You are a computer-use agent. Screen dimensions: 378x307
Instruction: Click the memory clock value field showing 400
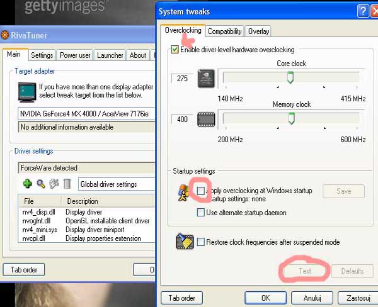click(x=182, y=120)
